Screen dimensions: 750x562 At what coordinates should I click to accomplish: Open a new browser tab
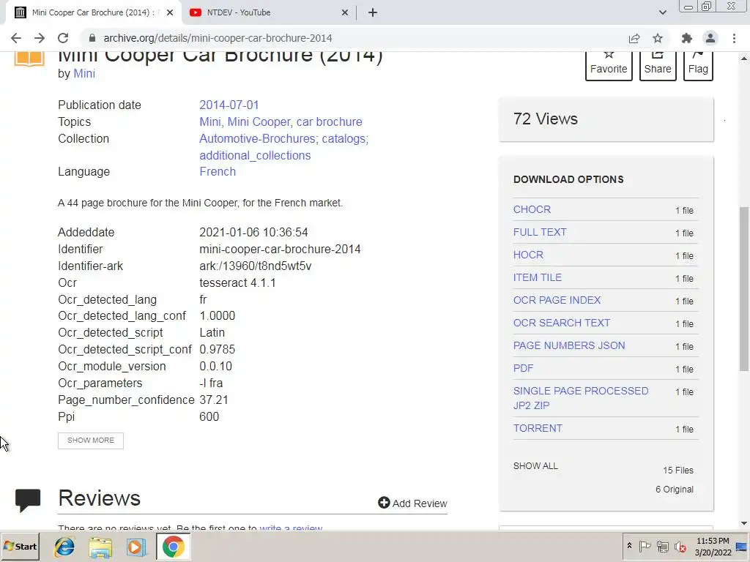[373, 12]
